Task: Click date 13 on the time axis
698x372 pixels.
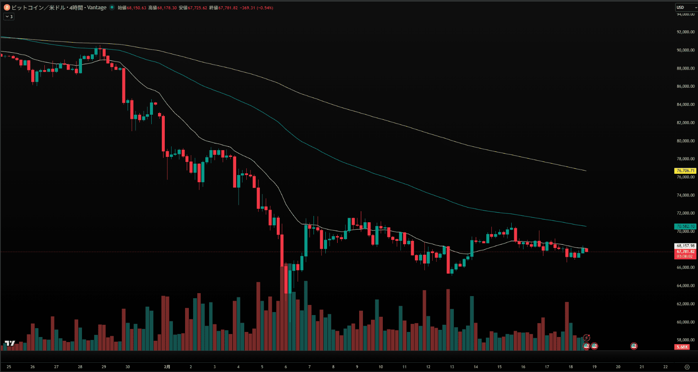Action: [452, 367]
